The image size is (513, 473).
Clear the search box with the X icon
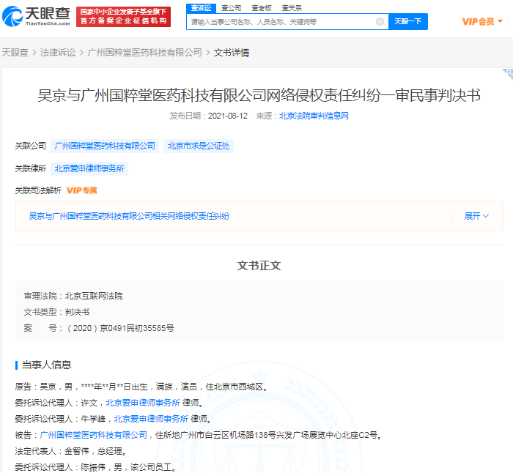pyautogui.click(x=380, y=21)
